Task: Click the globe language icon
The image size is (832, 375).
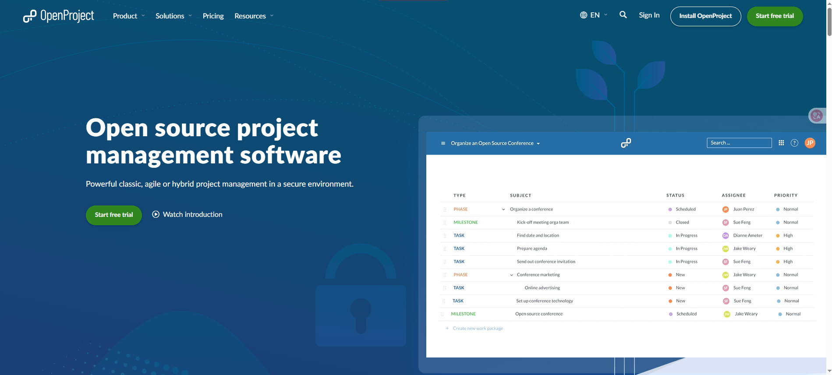Action: 584,15
